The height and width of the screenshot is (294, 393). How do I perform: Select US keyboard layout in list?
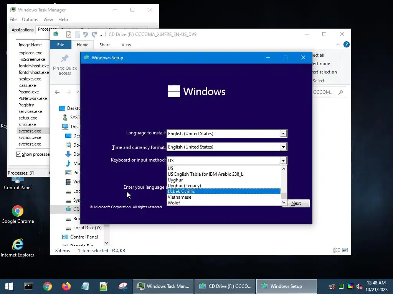click(x=224, y=168)
